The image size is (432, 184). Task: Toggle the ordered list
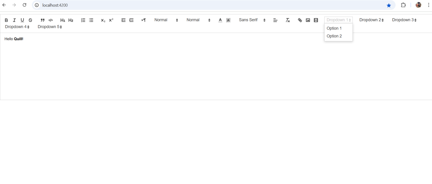[x=83, y=20]
